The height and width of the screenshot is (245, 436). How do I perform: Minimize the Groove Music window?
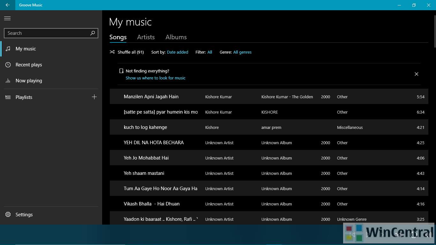pos(399,5)
